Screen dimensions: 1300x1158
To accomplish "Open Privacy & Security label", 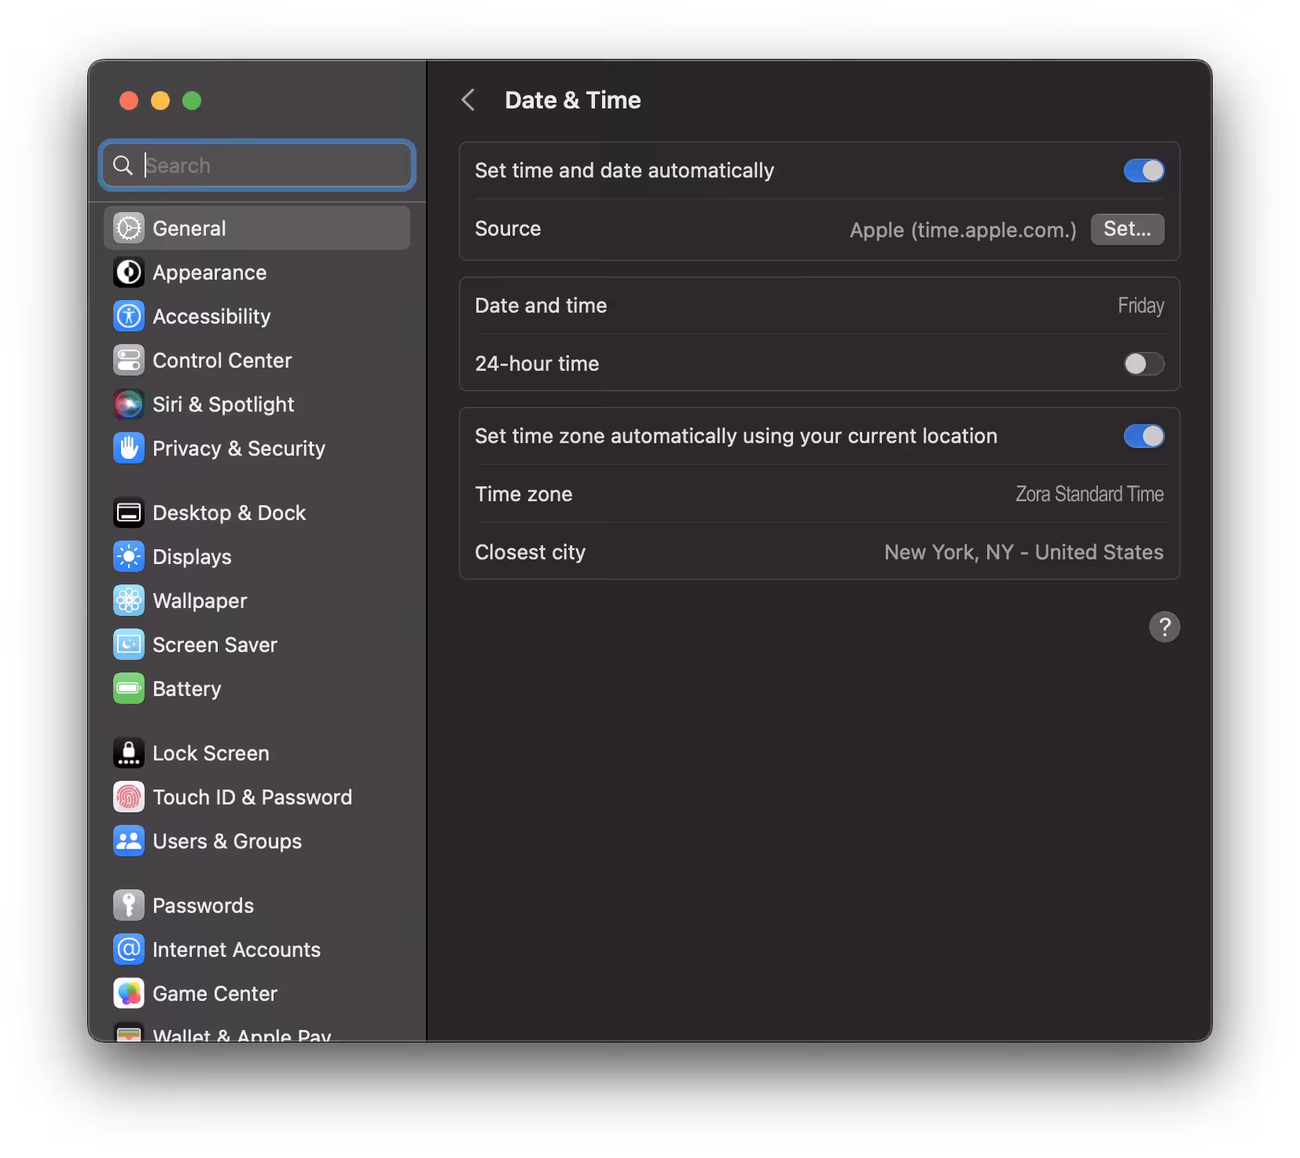I will point(238,449).
